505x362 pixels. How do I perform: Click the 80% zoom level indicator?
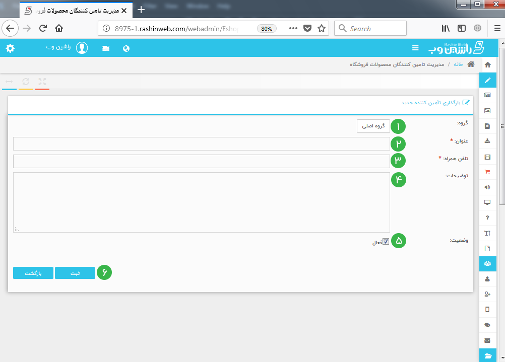267,29
